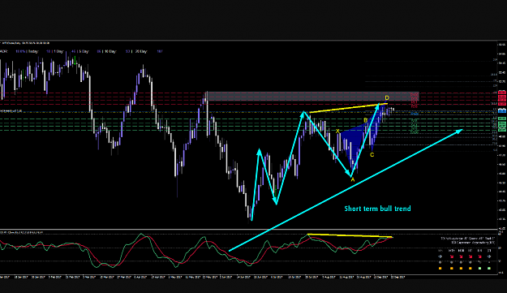Click the blue current price tag on price axis
Viewport: 507px width, 293px height.
click(502, 110)
